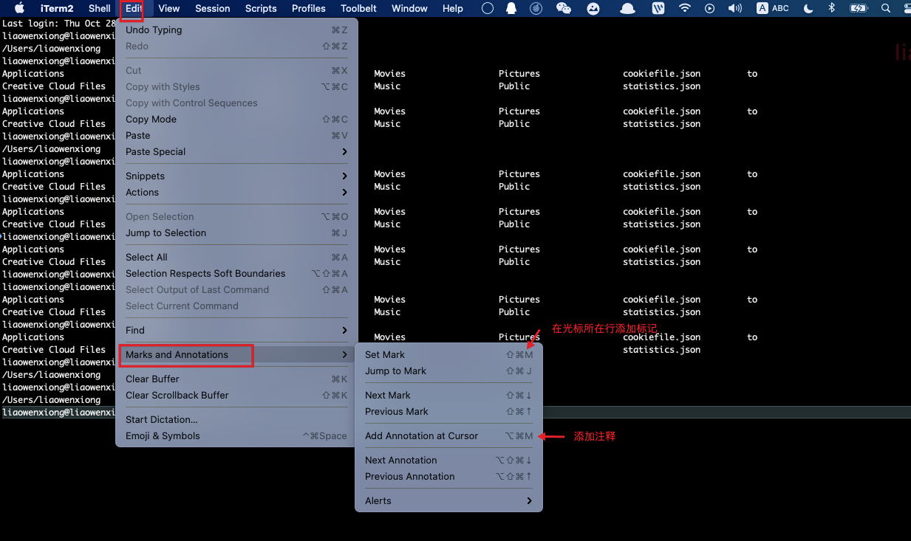Click the play circle menu bar icon

(x=710, y=8)
